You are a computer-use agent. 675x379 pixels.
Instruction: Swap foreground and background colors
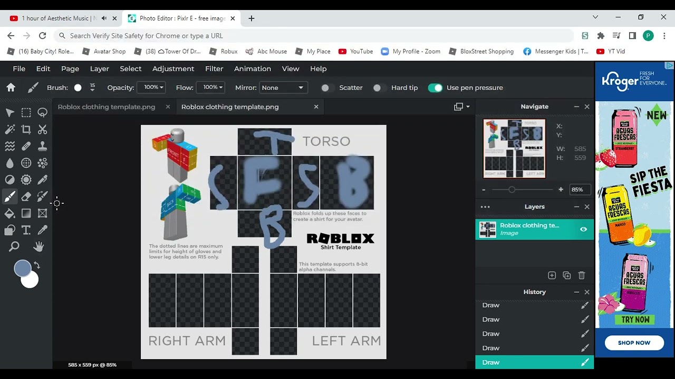[x=37, y=265]
